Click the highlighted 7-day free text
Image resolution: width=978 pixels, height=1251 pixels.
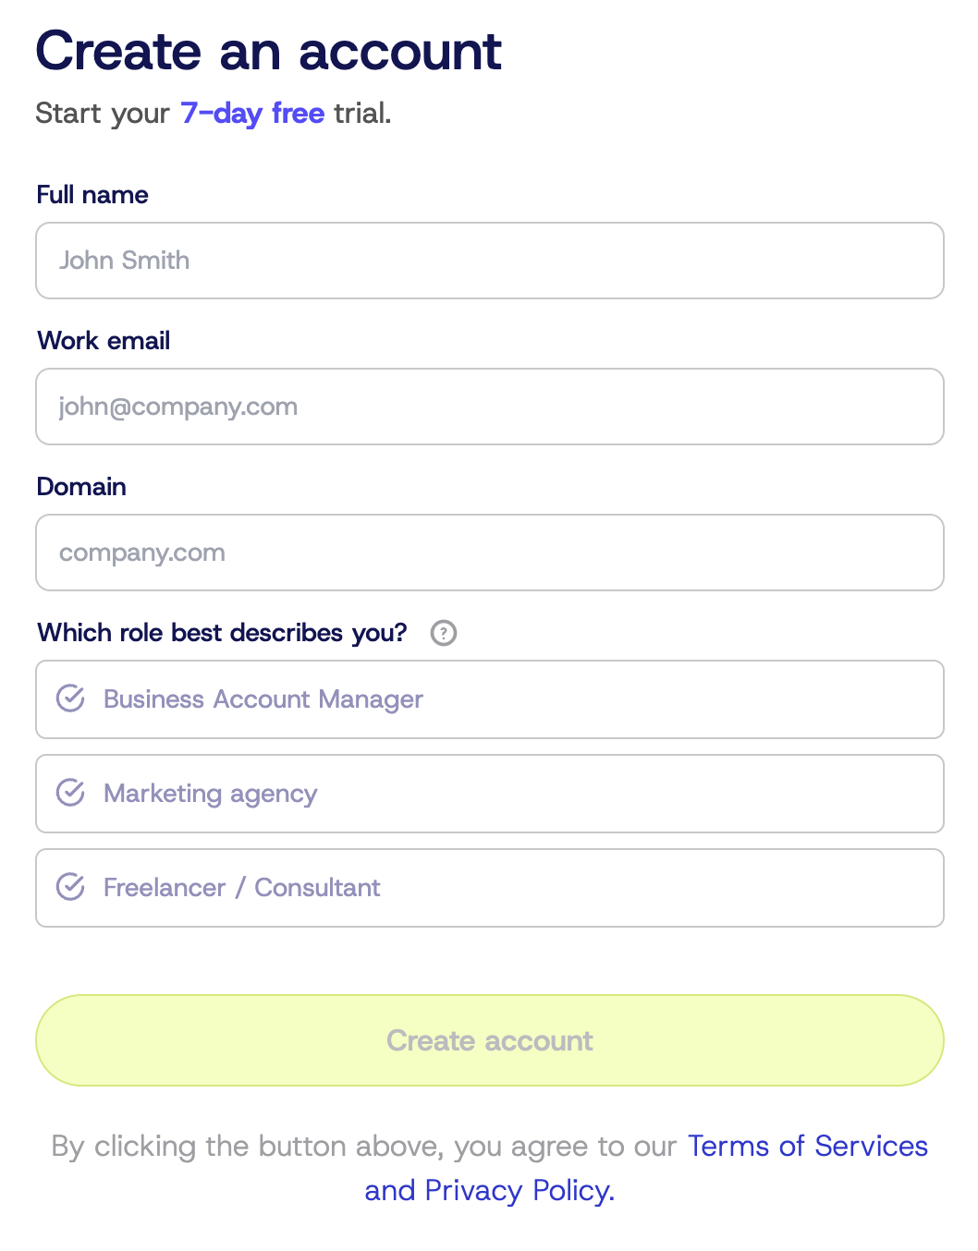[252, 113]
